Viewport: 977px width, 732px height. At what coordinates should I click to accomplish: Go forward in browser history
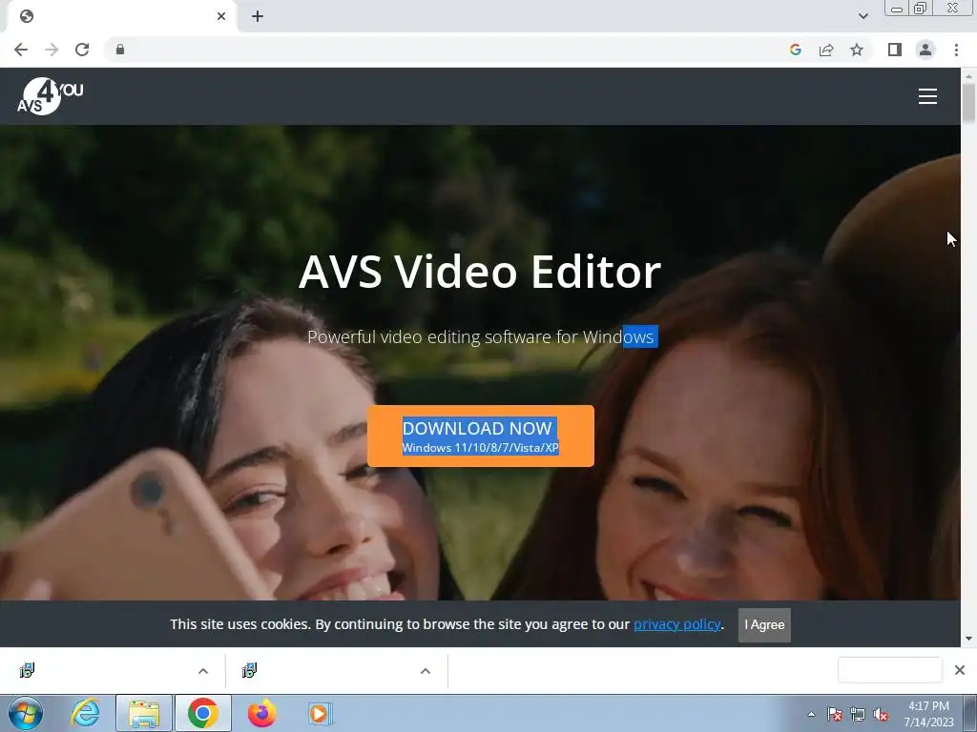click(52, 50)
